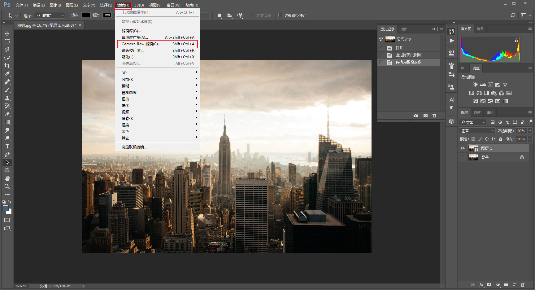Show the 背景 layer visibility
Image resolution: width=535 pixels, height=290 pixels.
click(x=463, y=157)
